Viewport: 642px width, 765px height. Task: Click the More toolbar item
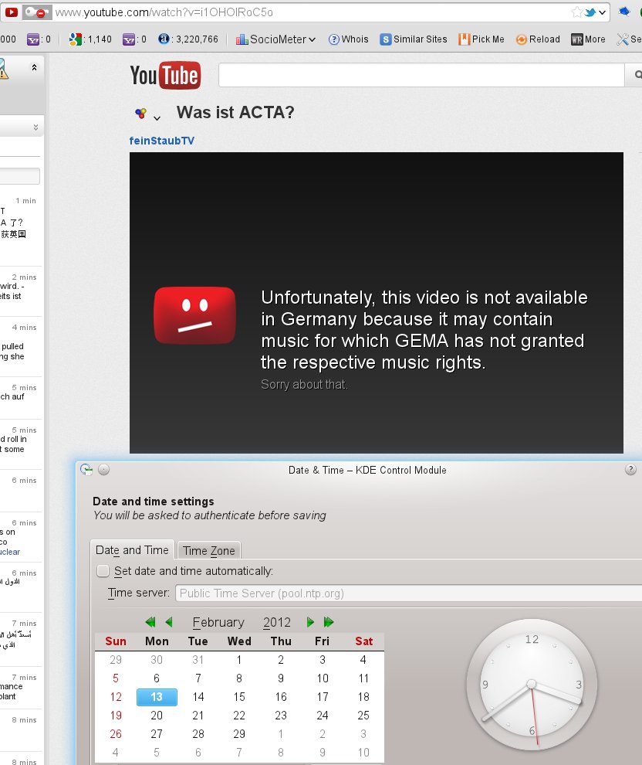coord(588,39)
